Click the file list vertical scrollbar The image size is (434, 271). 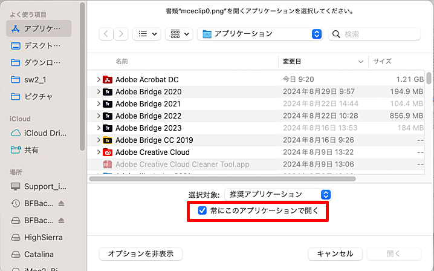pyautogui.click(x=429, y=78)
